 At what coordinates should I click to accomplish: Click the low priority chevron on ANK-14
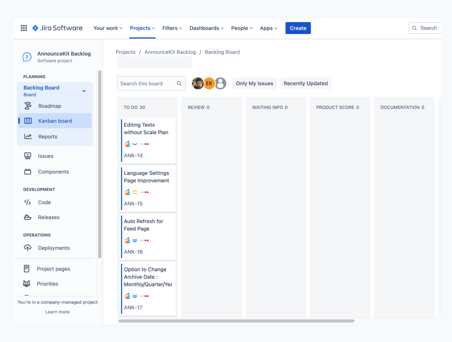pyautogui.click(x=134, y=144)
